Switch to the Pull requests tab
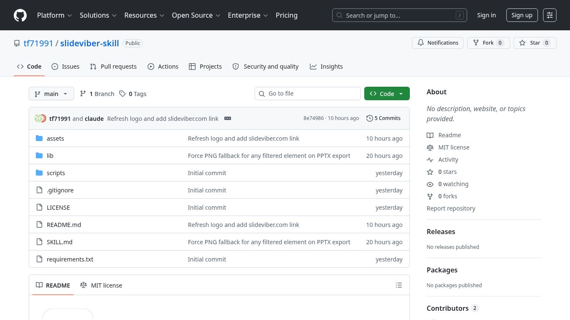This screenshot has width=570, height=320. [113, 67]
